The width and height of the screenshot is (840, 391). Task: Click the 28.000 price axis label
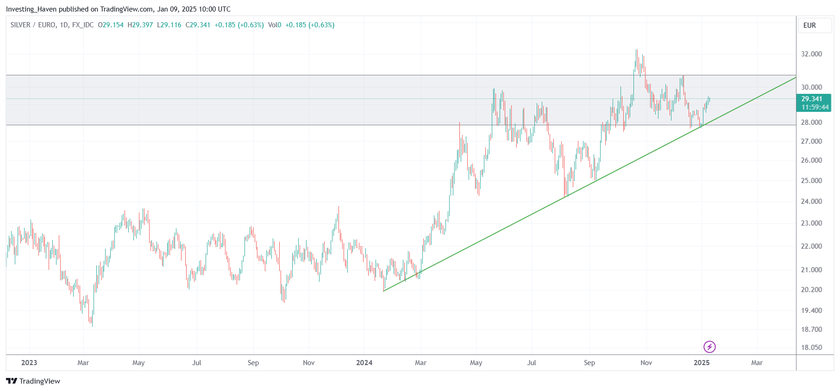click(x=812, y=122)
